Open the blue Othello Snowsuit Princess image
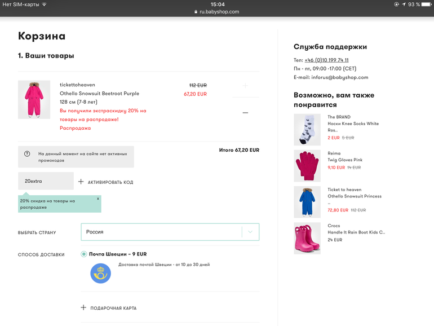The width and height of the screenshot is (434, 326). [x=307, y=202]
